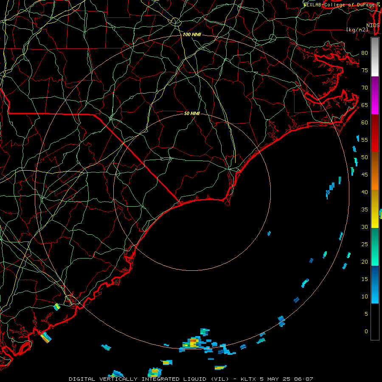Click the [kg/m2] units label
The image size is (382, 382).
(x=357, y=30)
